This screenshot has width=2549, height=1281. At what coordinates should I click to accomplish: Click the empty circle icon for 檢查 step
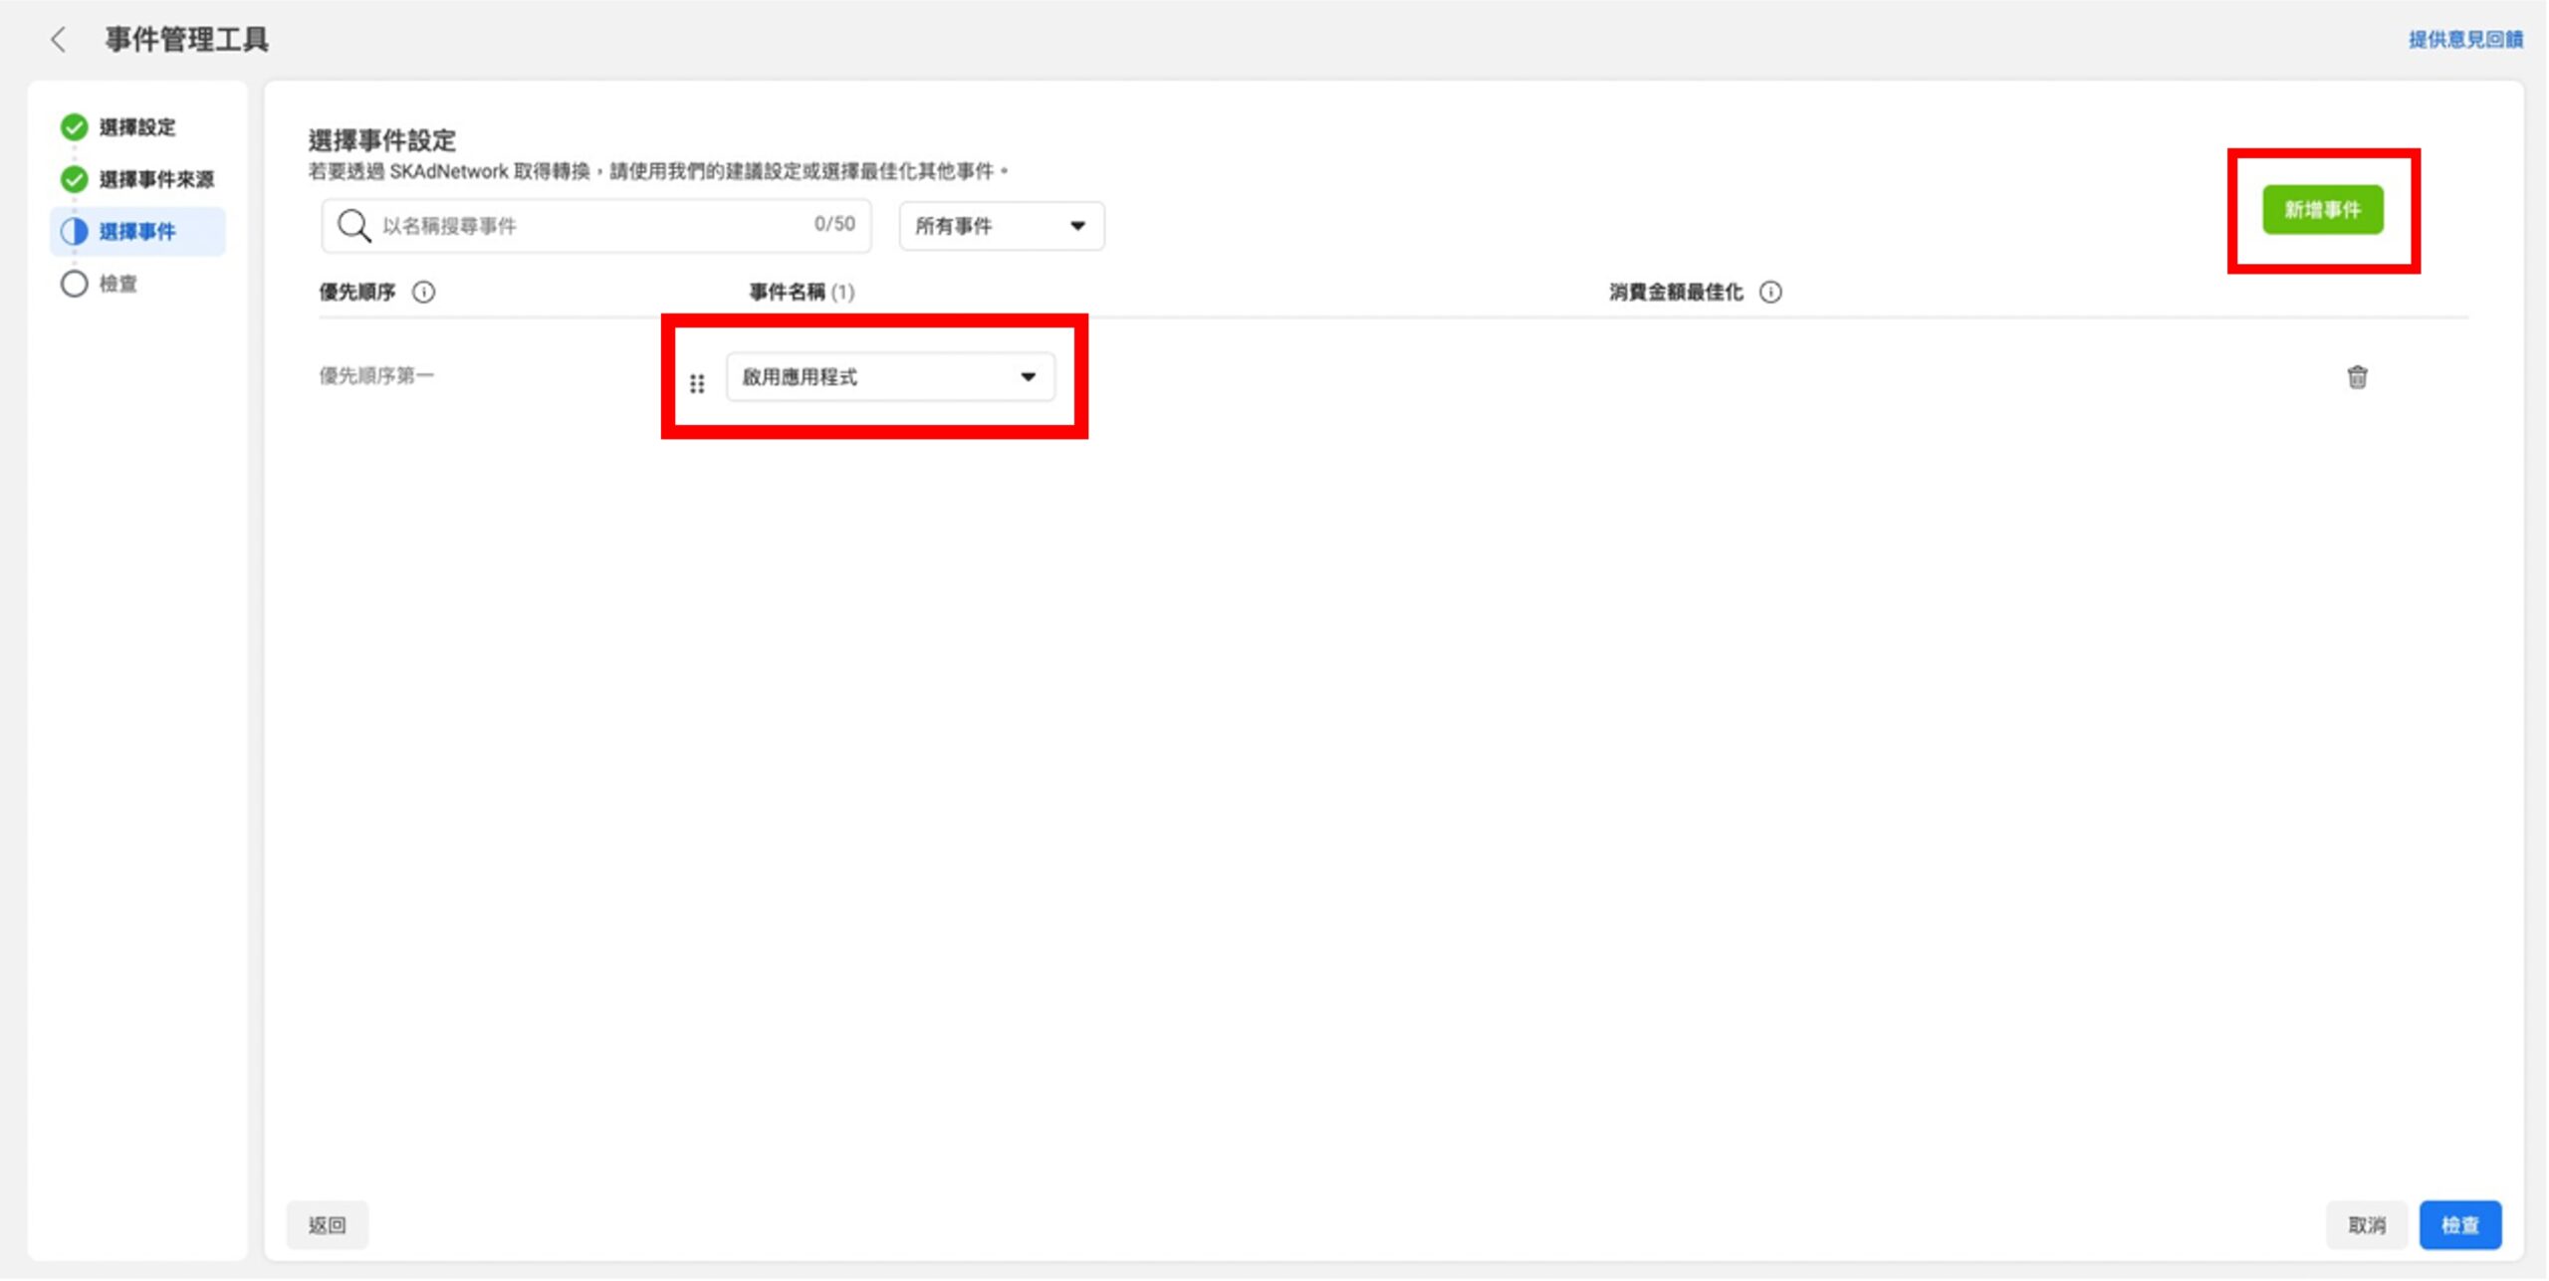click(x=74, y=284)
